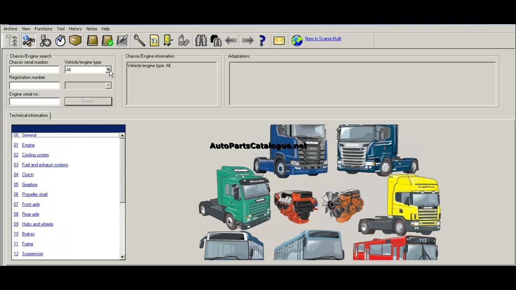
Task: Click the plain brown book icon
Action: pyautogui.click(x=92, y=40)
